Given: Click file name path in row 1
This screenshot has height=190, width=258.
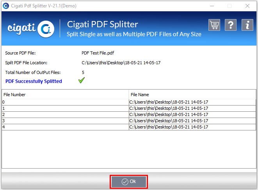Looking at the screenshot, I should [192, 108].
